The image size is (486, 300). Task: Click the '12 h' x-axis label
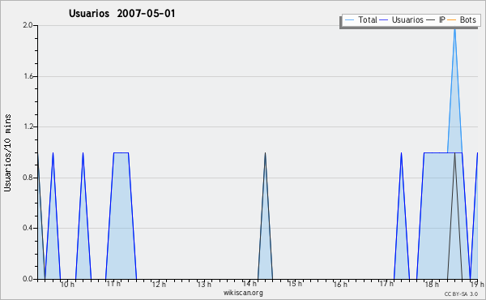pos(159,284)
